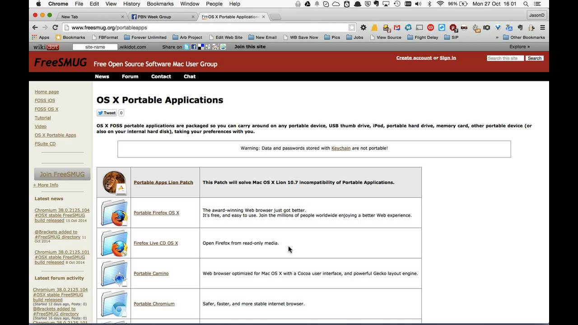Open the gear extension in Chrome toolbar
Image resolution: width=578 pixels, height=325 pixels.
[x=364, y=28]
